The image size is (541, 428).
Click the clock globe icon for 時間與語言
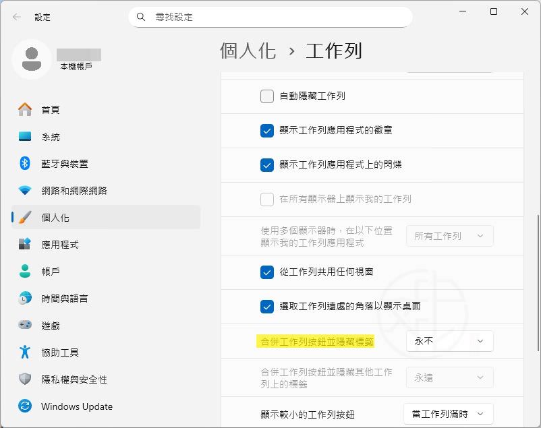tap(25, 298)
